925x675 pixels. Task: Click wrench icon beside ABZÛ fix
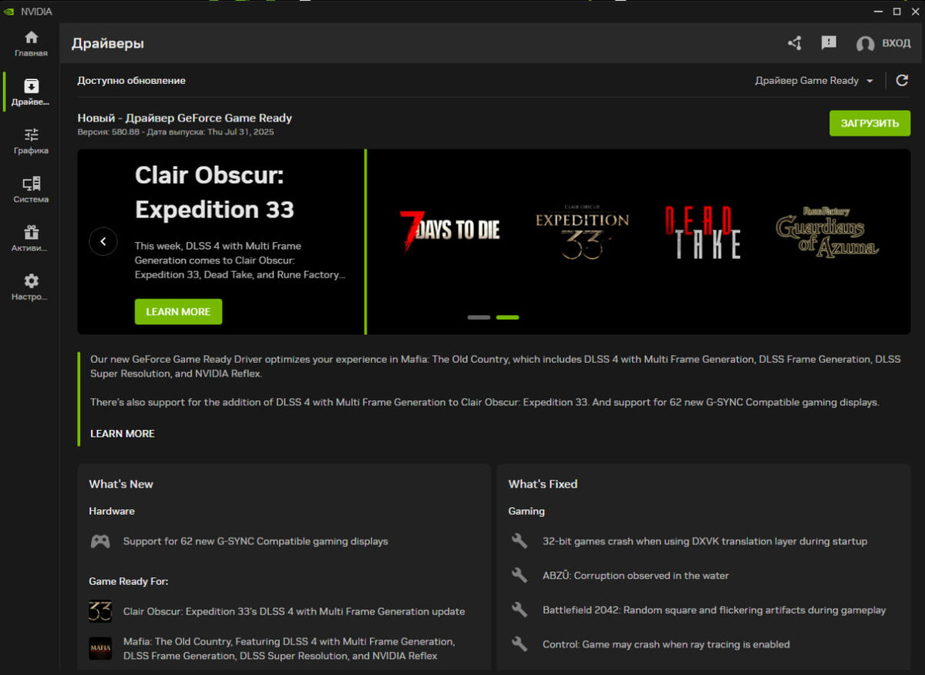tap(520, 575)
